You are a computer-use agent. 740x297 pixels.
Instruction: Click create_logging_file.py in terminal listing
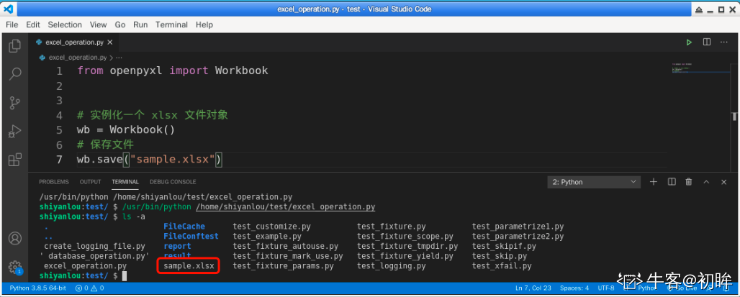tap(94, 247)
